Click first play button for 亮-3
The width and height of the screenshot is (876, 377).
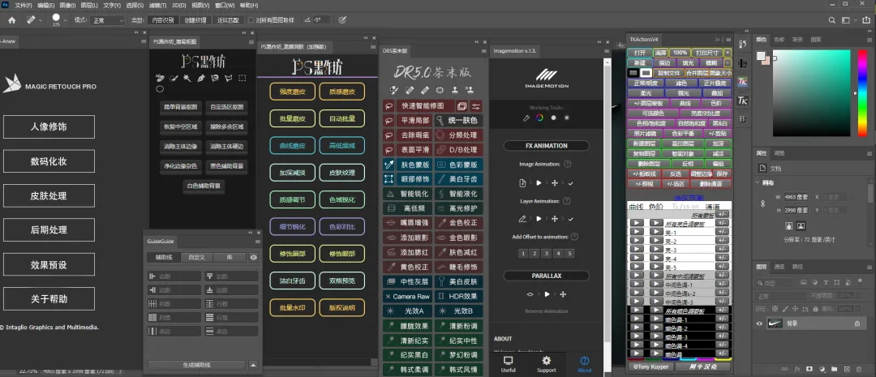coord(637,250)
